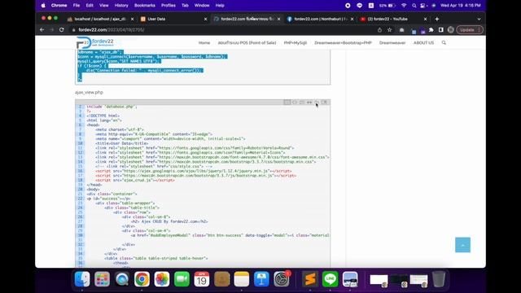Open the date and time in menu bar
The image size is (521, 293).
click(461, 6)
